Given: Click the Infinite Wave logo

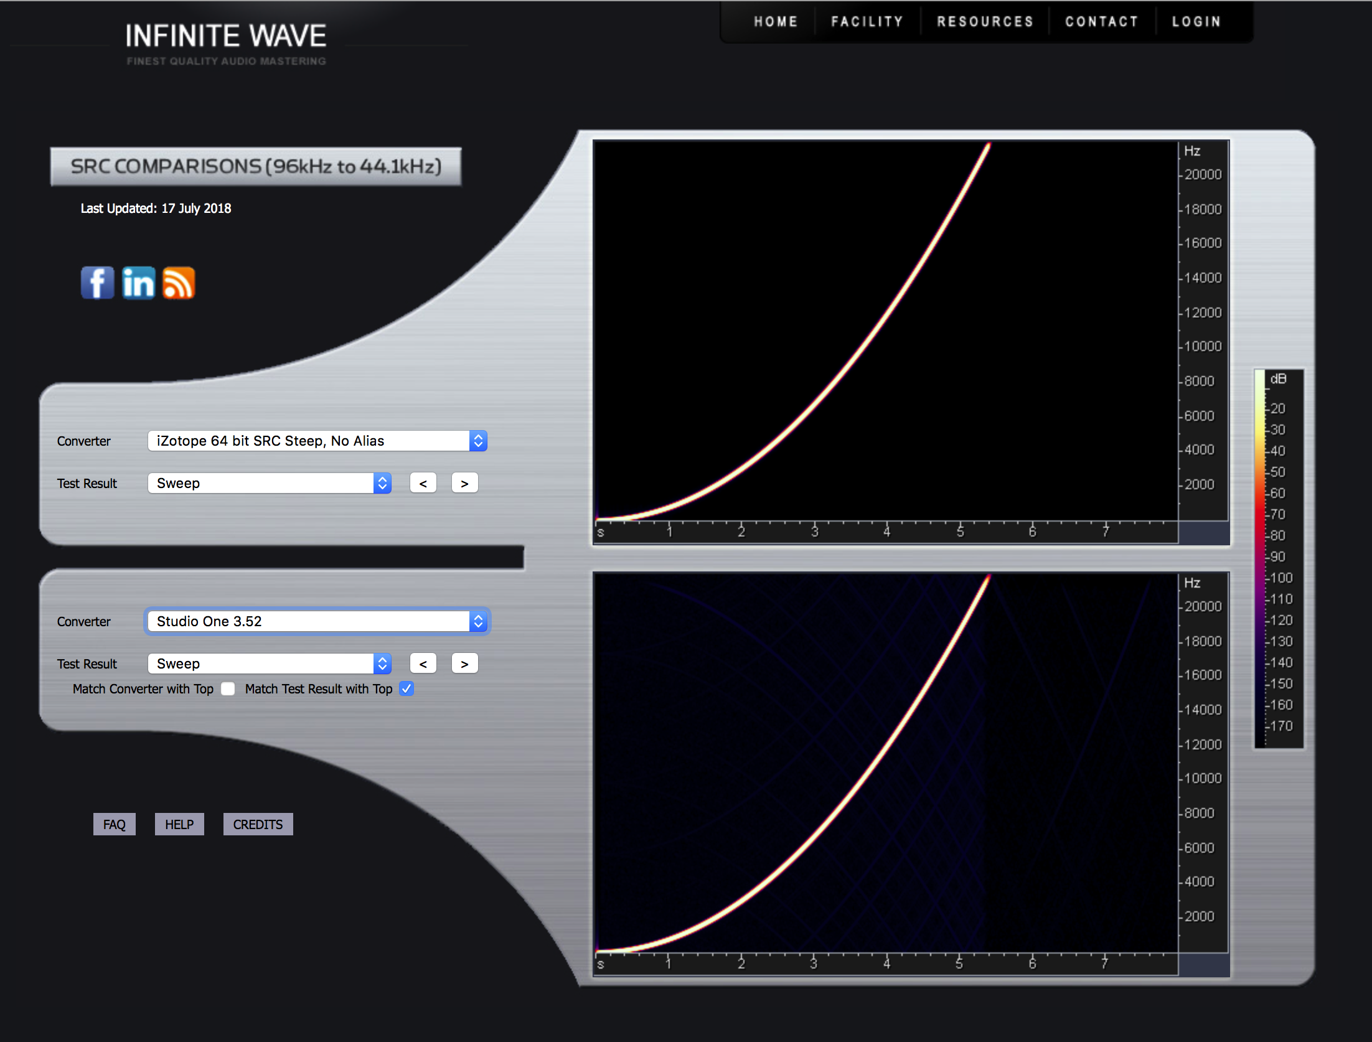Looking at the screenshot, I should (225, 35).
